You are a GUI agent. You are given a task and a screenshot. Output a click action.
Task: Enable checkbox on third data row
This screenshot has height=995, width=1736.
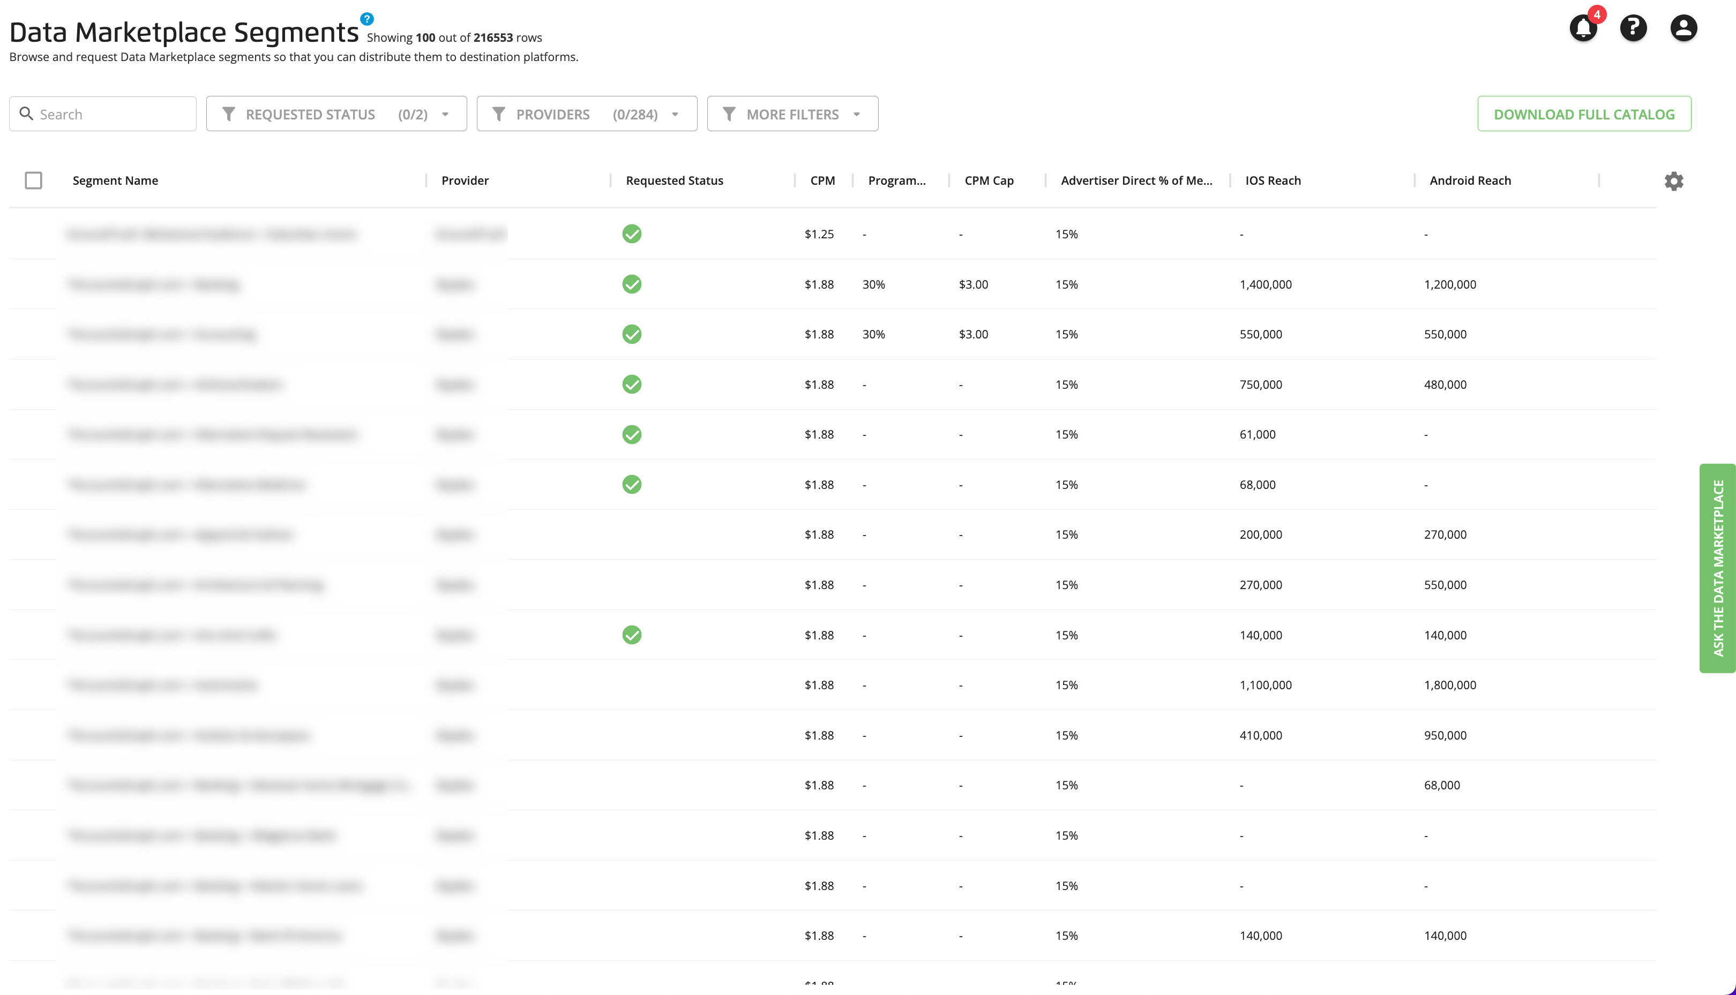tap(33, 334)
